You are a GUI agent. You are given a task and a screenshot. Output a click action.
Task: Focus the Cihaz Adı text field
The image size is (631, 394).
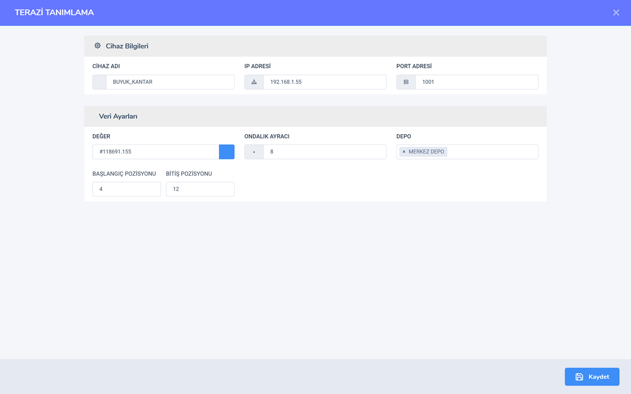170,82
